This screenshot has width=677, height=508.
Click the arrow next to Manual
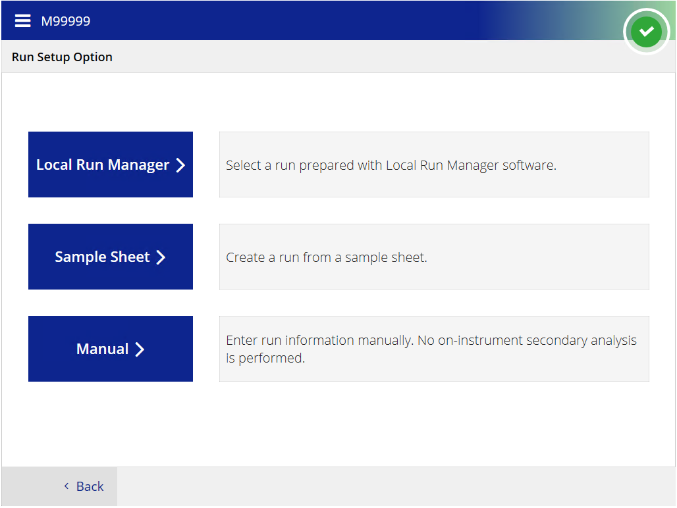tap(140, 349)
